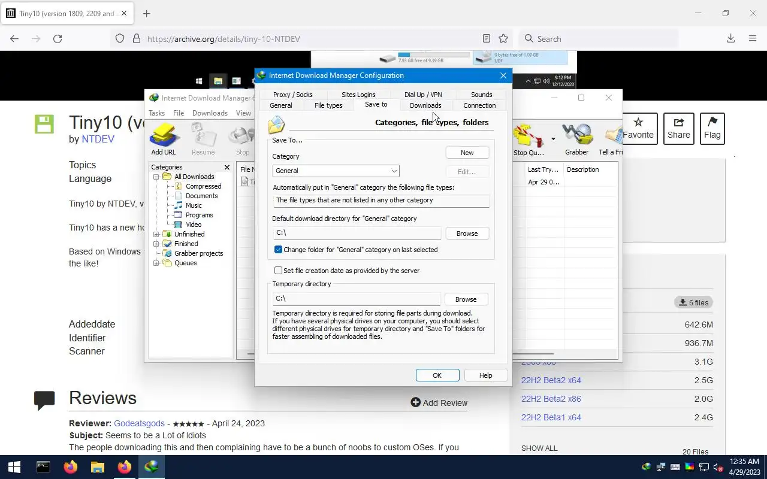
Task: Click Stop Queue icon in IDM toolbar
Action: tap(529, 140)
